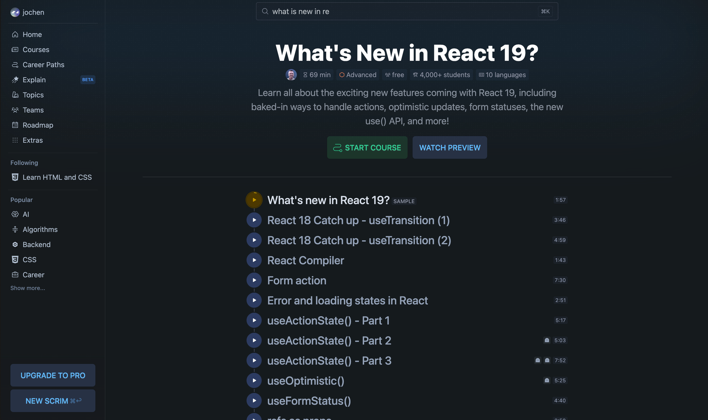708x420 pixels.
Task: Open the Form action lesson title
Action: pos(297,280)
